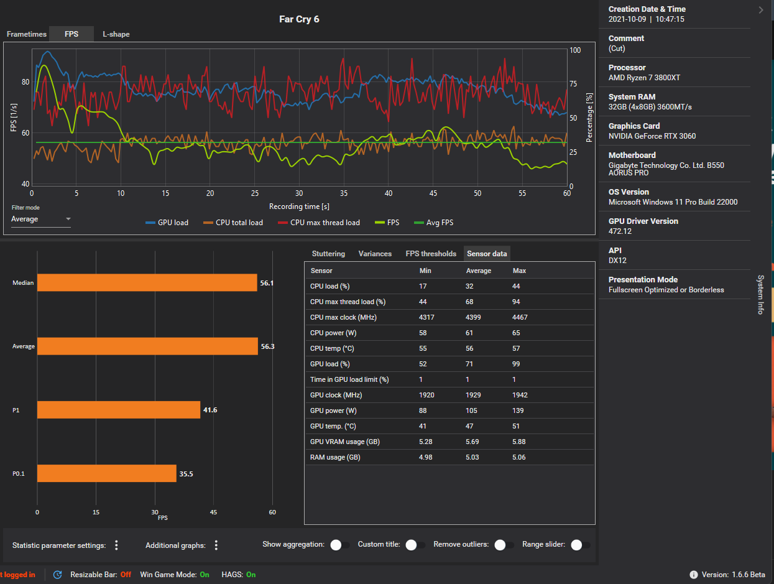Click the info icon next to Version
This screenshot has height=584, width=774.
coord(694,575)
